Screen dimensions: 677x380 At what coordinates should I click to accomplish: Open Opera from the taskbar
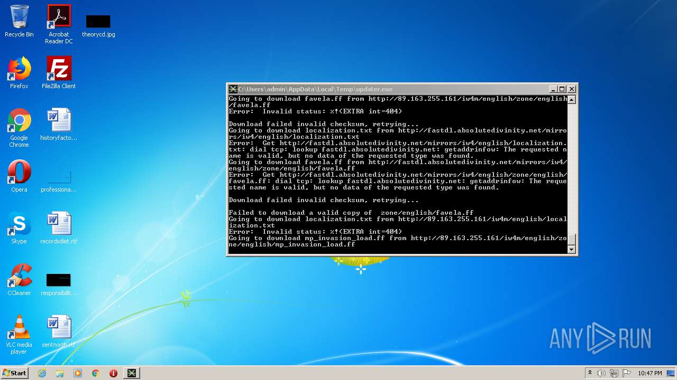tap(113, 373)
